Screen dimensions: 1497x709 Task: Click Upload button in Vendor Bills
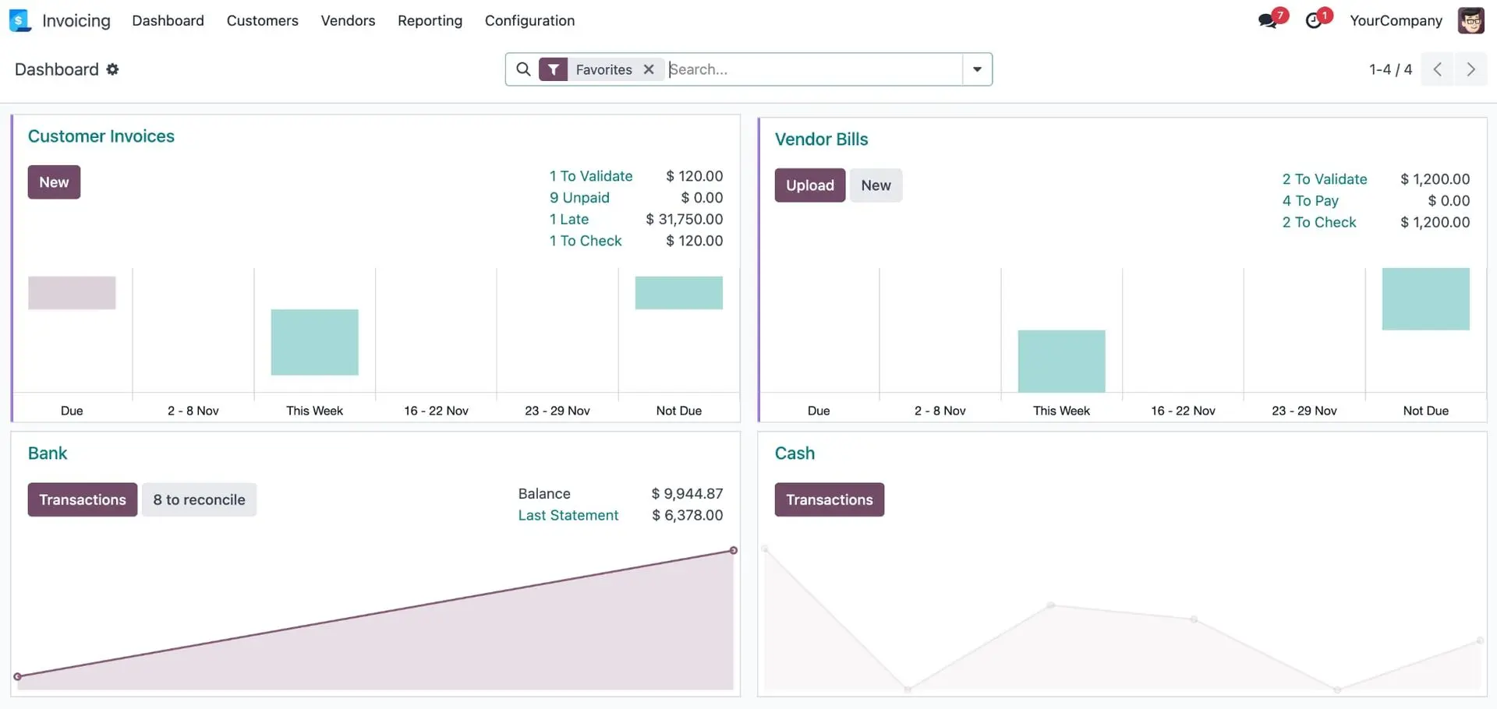click(809, 185)
